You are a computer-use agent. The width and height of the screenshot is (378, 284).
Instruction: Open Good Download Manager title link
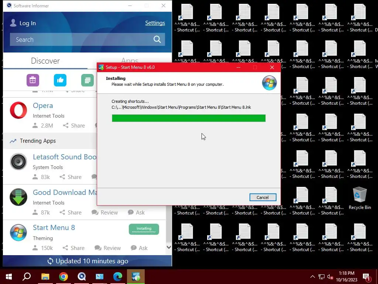point(65,192)
